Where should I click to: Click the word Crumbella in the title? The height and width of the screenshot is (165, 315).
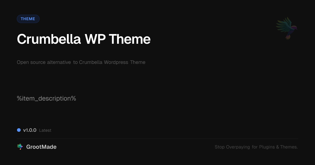[x=49, y=39]
